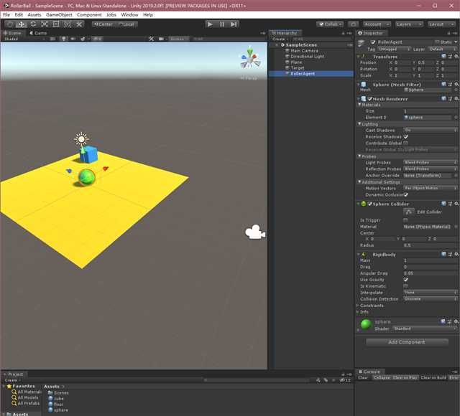
Task: Open the Cast Shadows dropdown
Action: [431, 130]
